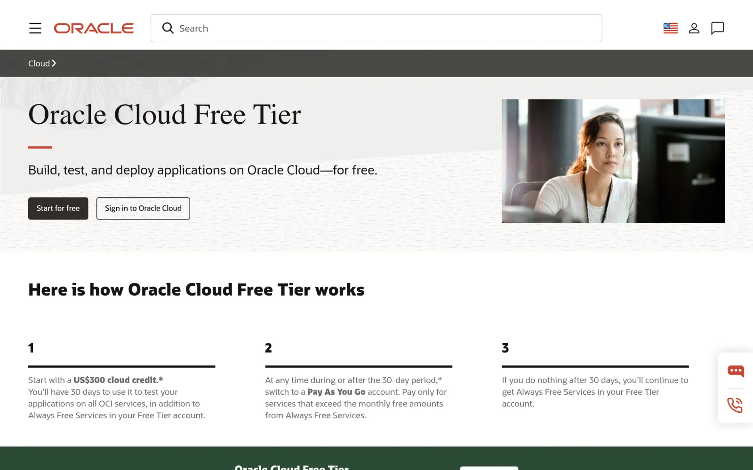The height and width of the screenshot is (470, 753).
Task: Click the step number 3
Action: 505,348
